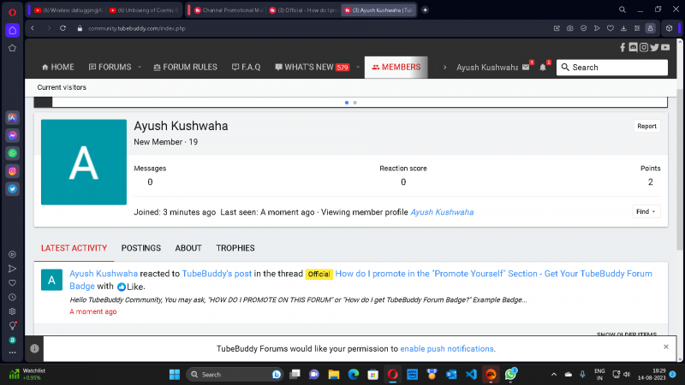The width and height of the screenshot is (685, 385).
Task: Click the alerts bell icon
Action: [543, 68]
